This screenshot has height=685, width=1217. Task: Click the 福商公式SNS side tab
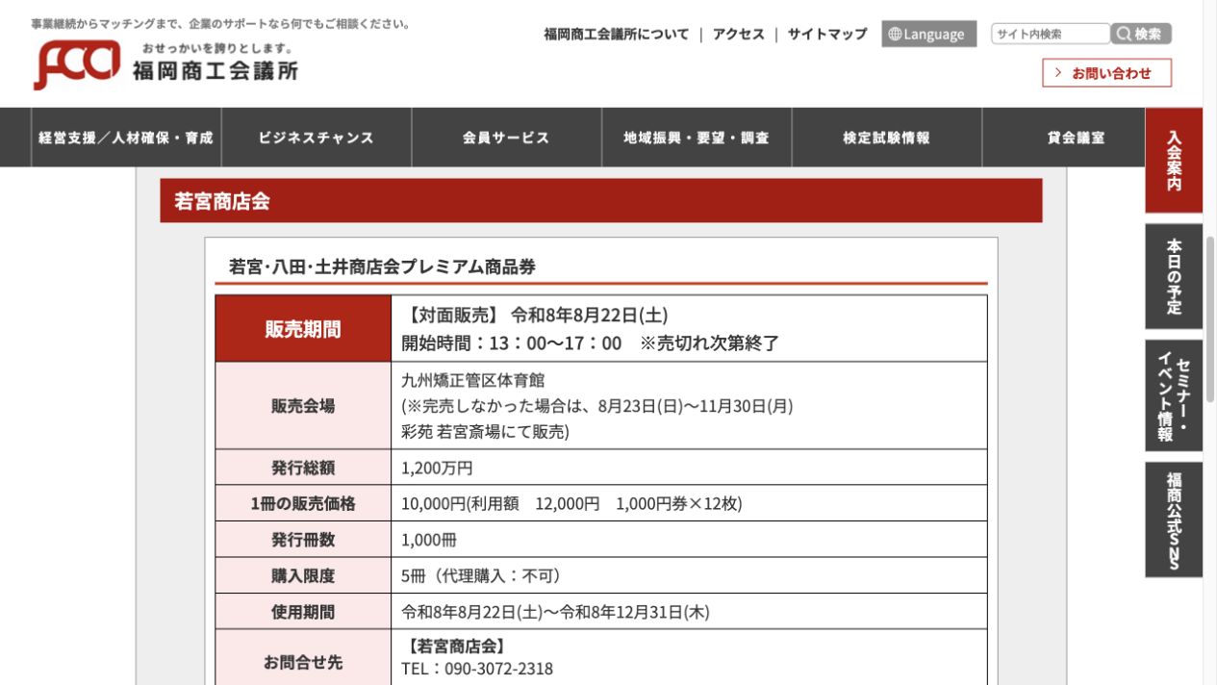[1174, 520]
